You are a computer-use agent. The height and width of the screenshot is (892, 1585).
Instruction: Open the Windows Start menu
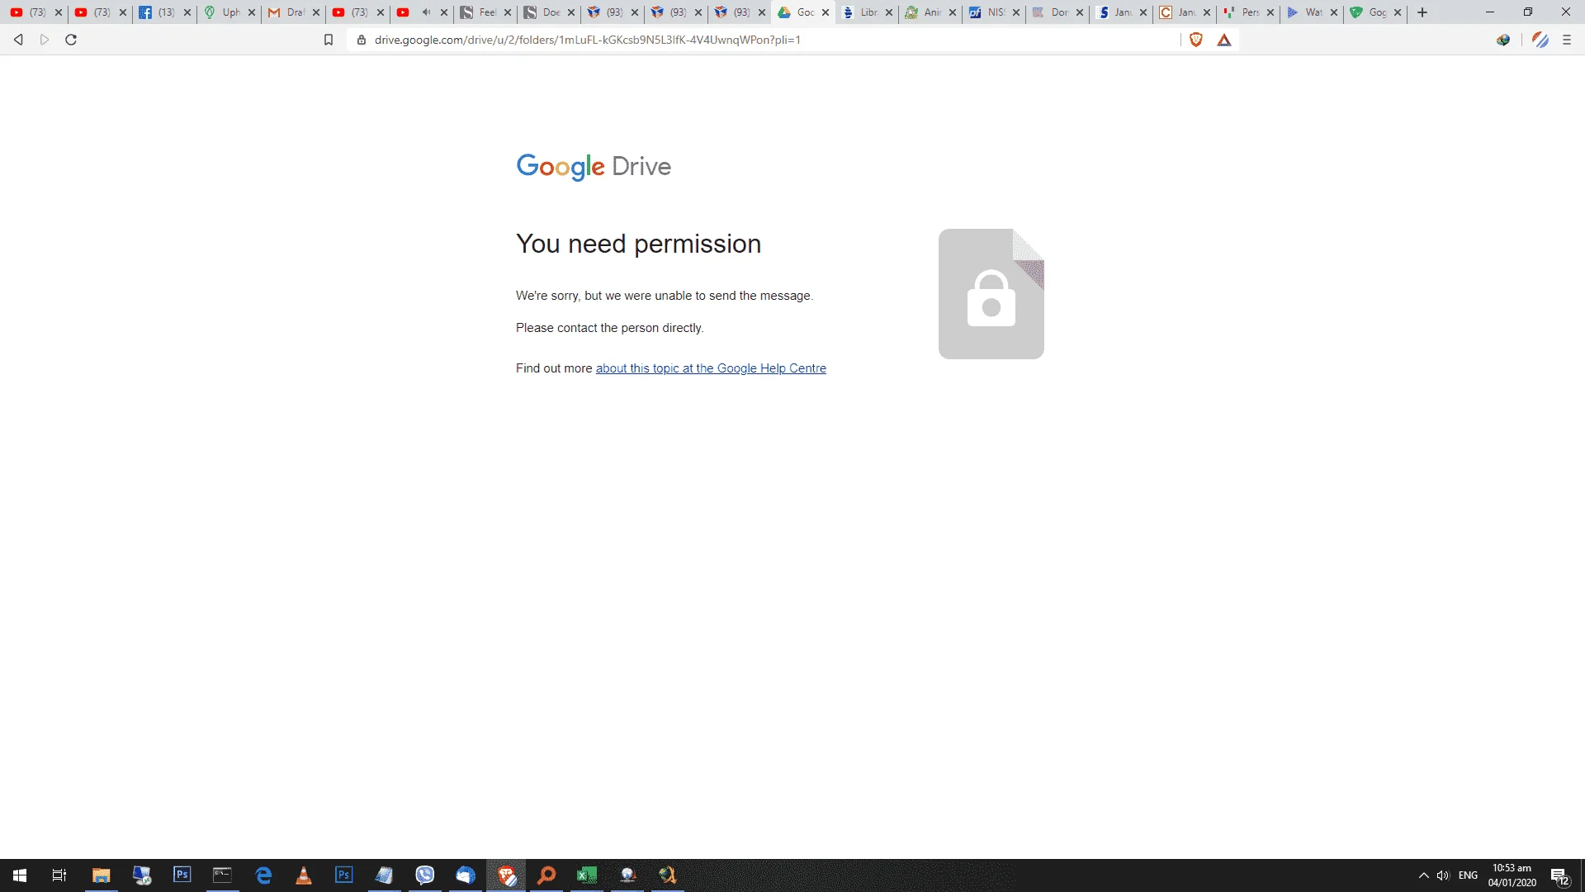click(x=20, y=875)
